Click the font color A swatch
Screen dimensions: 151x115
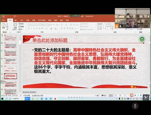56,29
